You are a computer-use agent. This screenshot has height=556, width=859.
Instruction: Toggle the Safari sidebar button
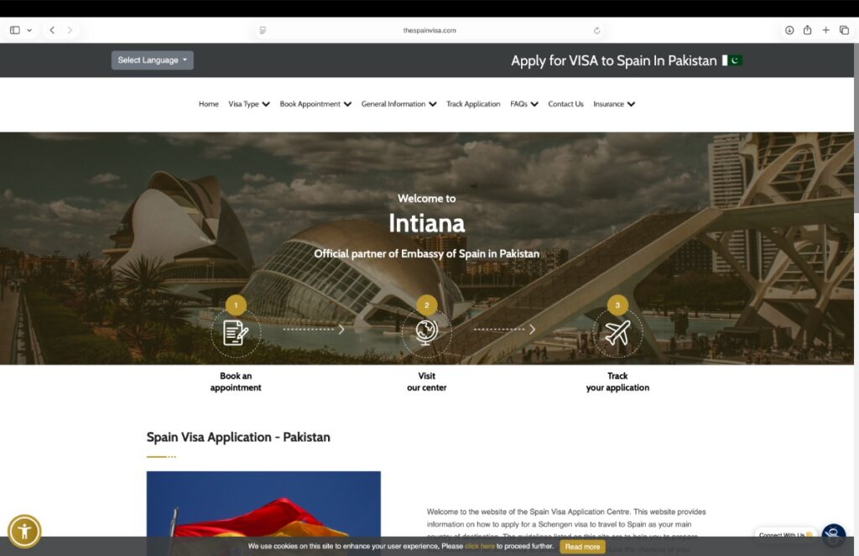pyautogui.click(x=15, y=30)
